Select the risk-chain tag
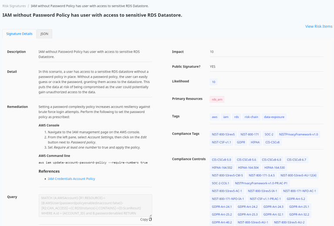This screenshot has width=334, height=226. pyautogui.click(x=251, y=117)
